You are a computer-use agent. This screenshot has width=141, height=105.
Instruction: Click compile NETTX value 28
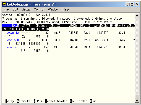(24, 36)
